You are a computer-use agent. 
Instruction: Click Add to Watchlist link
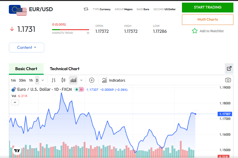tap(208, 31)
